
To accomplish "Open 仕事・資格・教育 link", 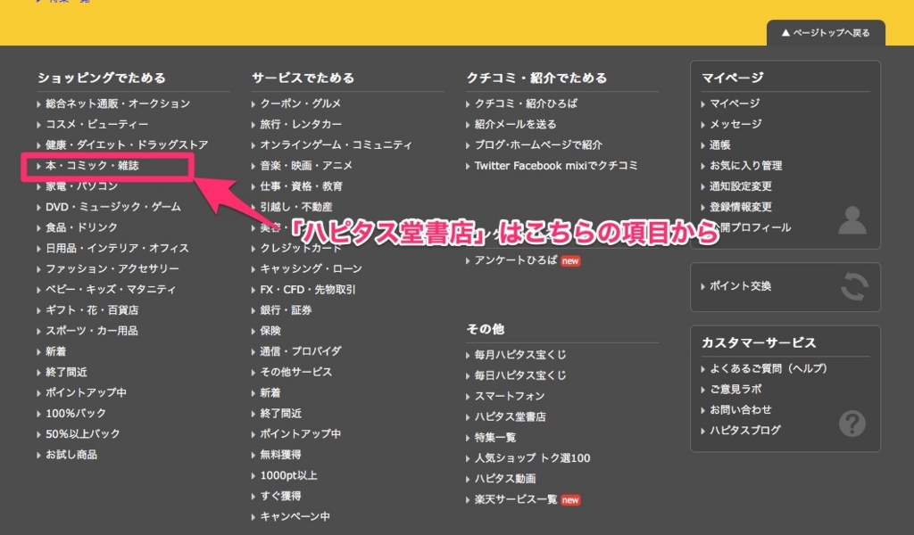I will 301,186.
